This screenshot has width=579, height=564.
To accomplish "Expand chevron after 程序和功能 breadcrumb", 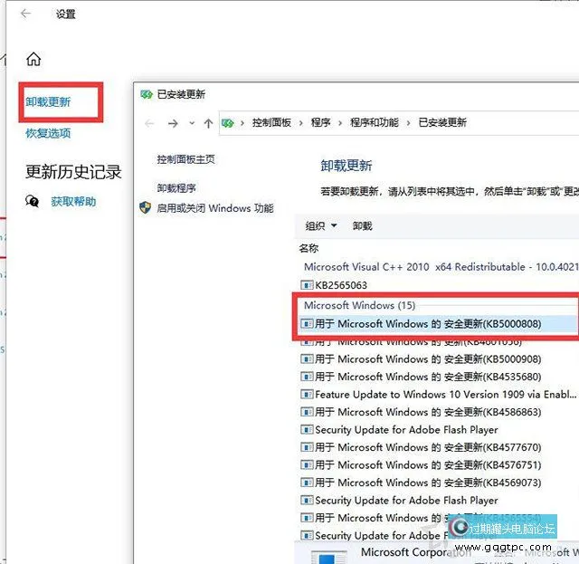I will point(408,123).
